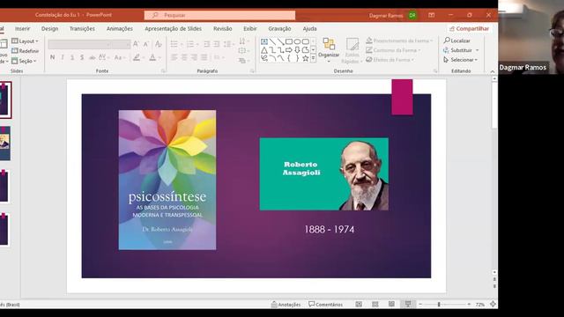Toggle left text alignment
The image size is (564, 317).
click(174, 57)
